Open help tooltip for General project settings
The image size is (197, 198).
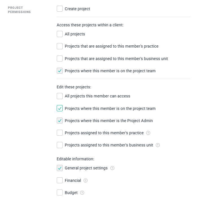[112, 168]
